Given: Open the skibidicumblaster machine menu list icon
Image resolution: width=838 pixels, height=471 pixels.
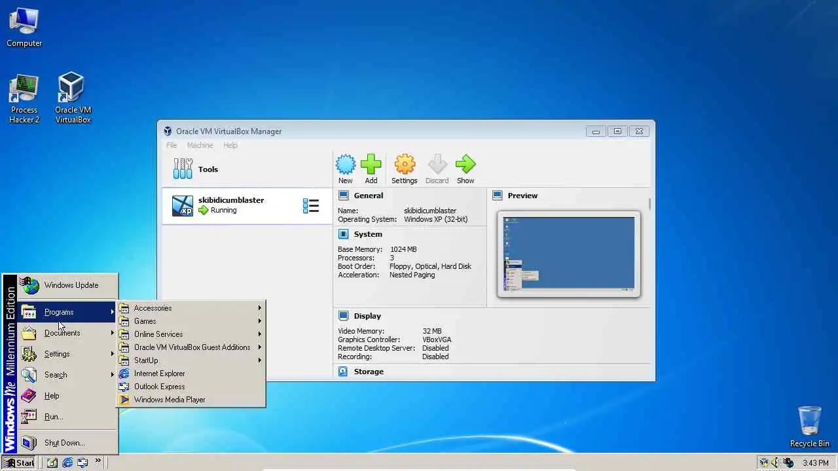Looking at the screenshot, I should click(310, 206).
